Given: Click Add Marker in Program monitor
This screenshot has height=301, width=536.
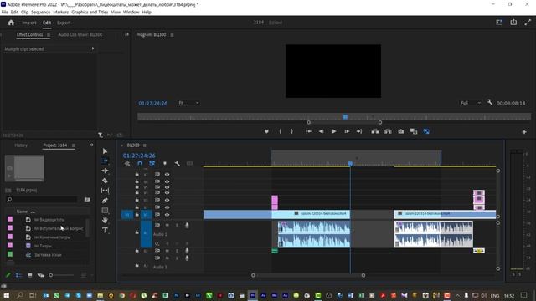Looking at the screenshot, I should click(x=266, y=131).
